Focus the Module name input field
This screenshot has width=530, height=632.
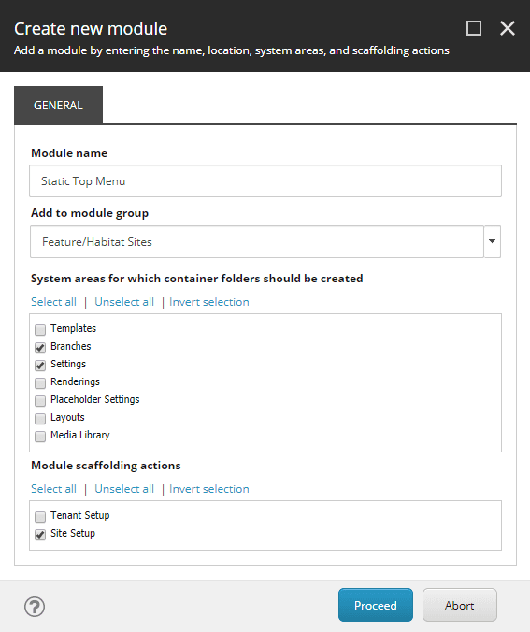[x=265, y=181]
